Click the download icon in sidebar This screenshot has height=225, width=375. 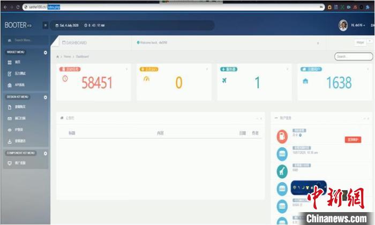[x=10, y=142]
